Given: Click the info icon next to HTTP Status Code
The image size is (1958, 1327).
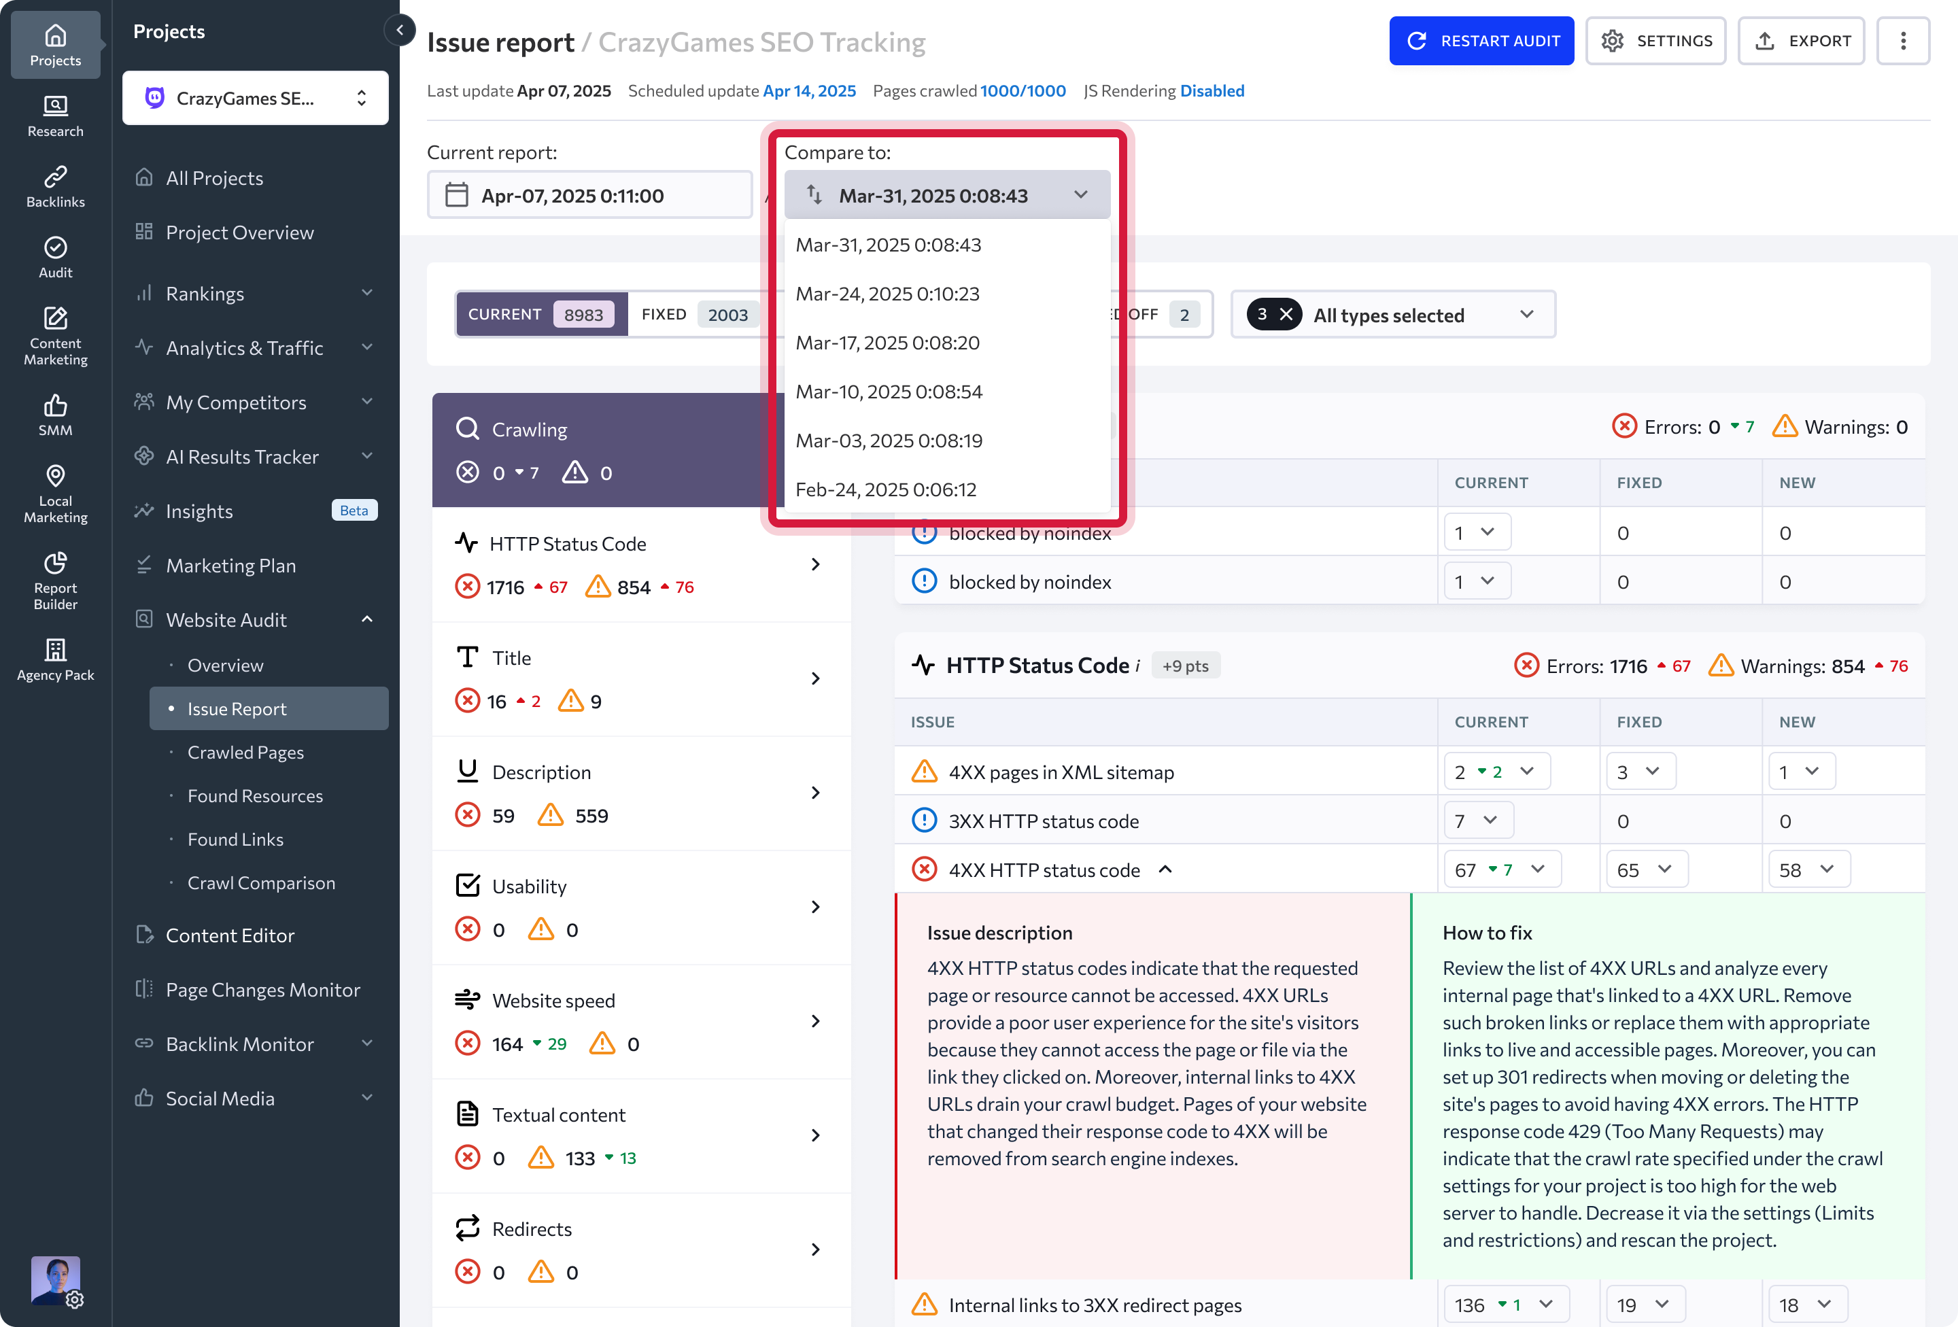Looking at the screenshot, I should pos(1138,666).
